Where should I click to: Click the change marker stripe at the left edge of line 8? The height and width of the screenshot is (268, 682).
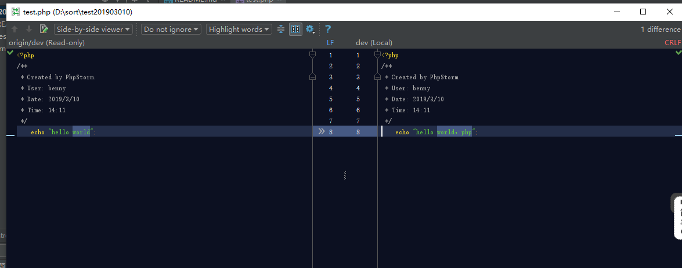[x=10, y=135]
